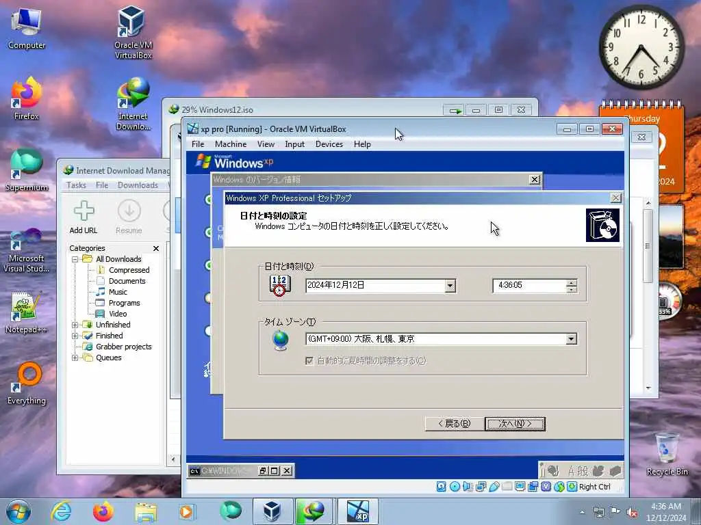
Task: Open the Recycle Bin on desktop
Action: [667, 454]
